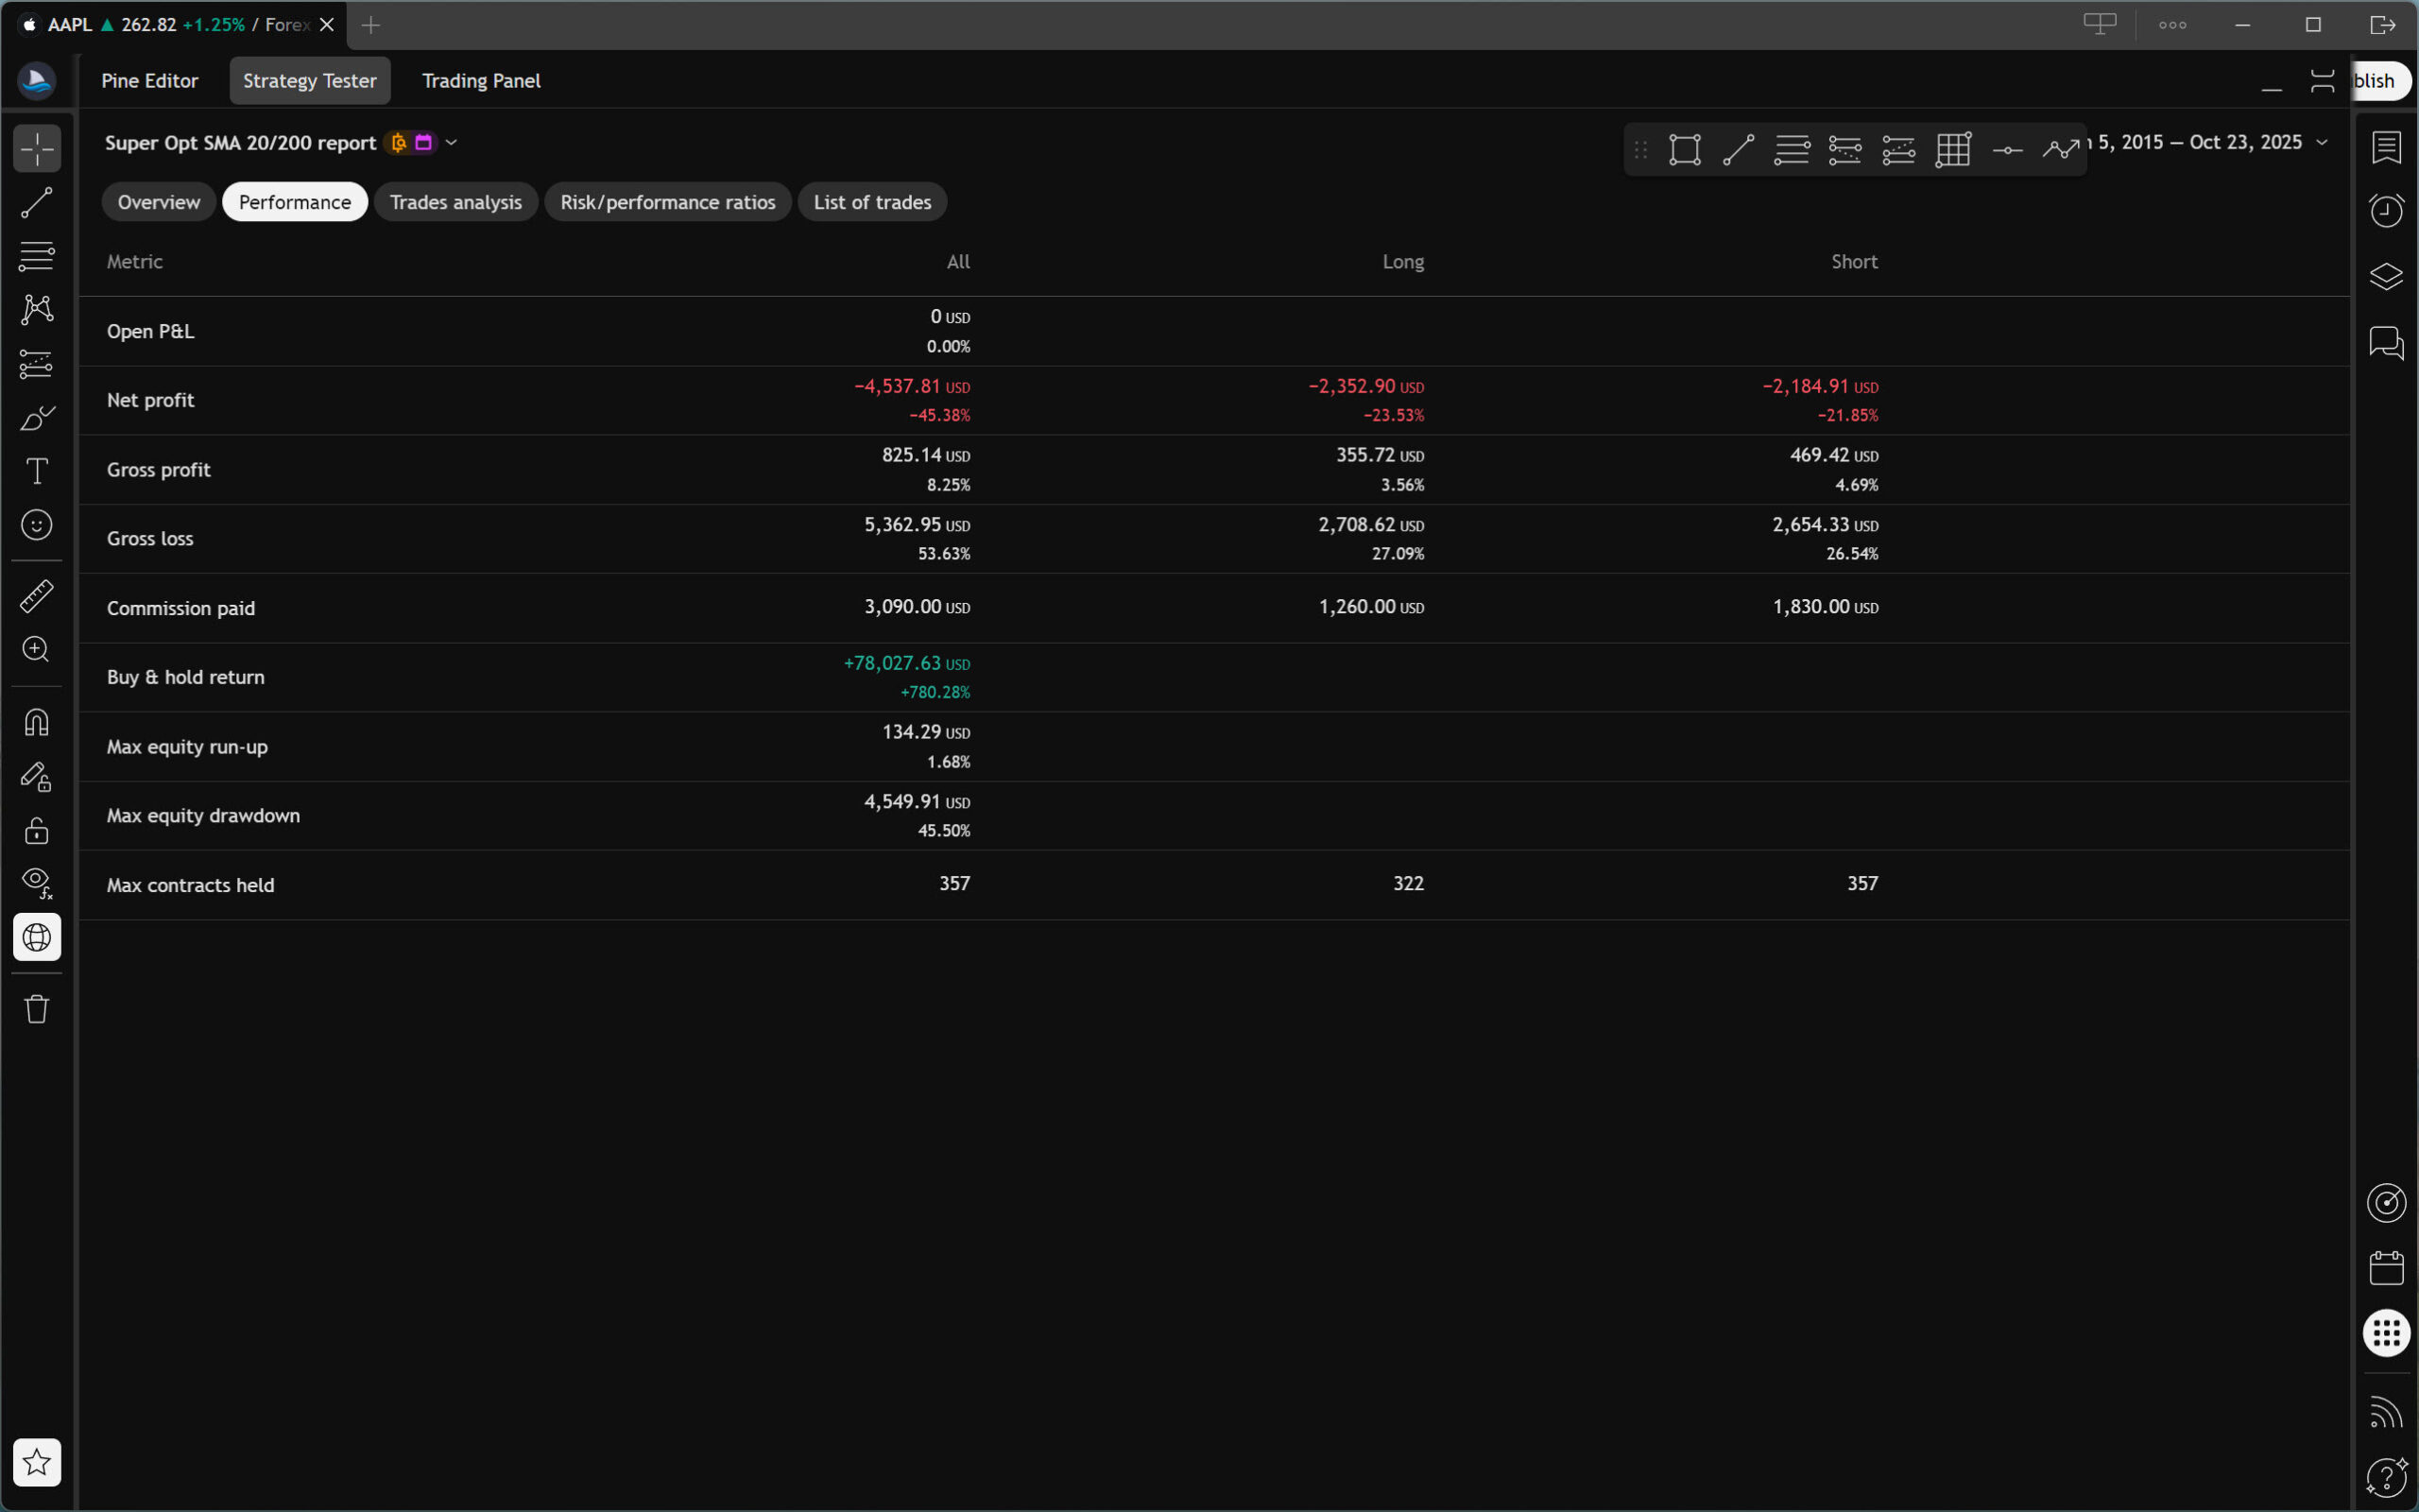Screen dimensions: 2419x1512
Task: Switch to Trades analysis tab
Action: (455, 202)
